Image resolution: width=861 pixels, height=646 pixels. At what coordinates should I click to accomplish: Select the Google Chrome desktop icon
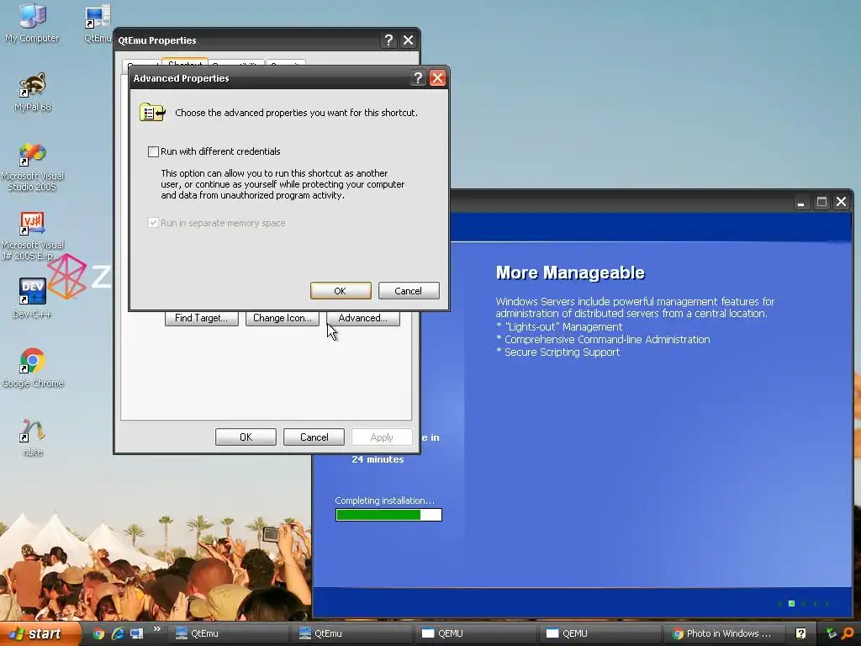coord(33,368)
